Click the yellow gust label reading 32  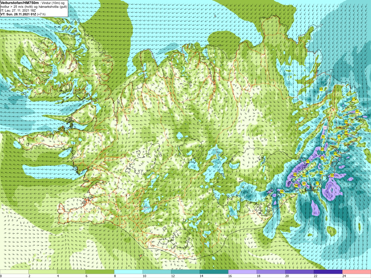click(x=322, y=158)
